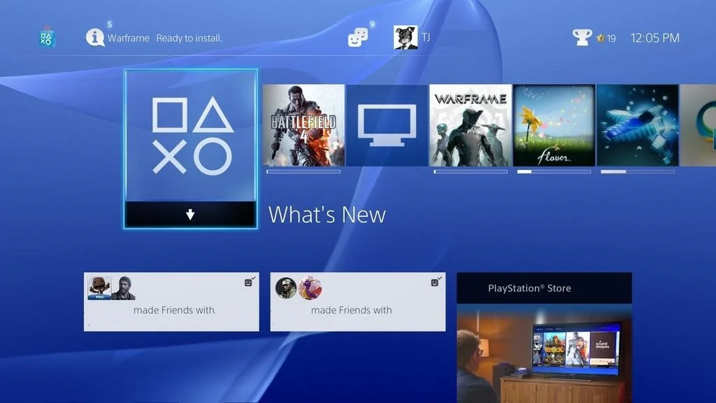Click the pixel spaceship game's progress bar
The image size is (716, 403).
[x=638, y=172]
